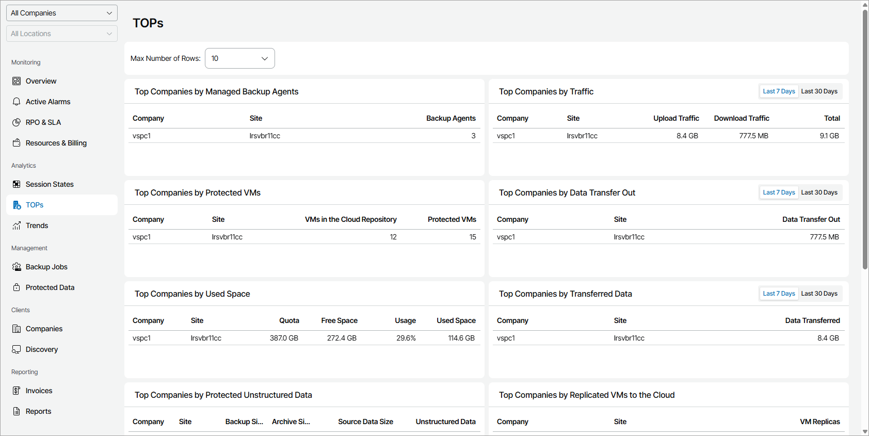
Task: Go to Protected Data page
Action: pos(50,287)
